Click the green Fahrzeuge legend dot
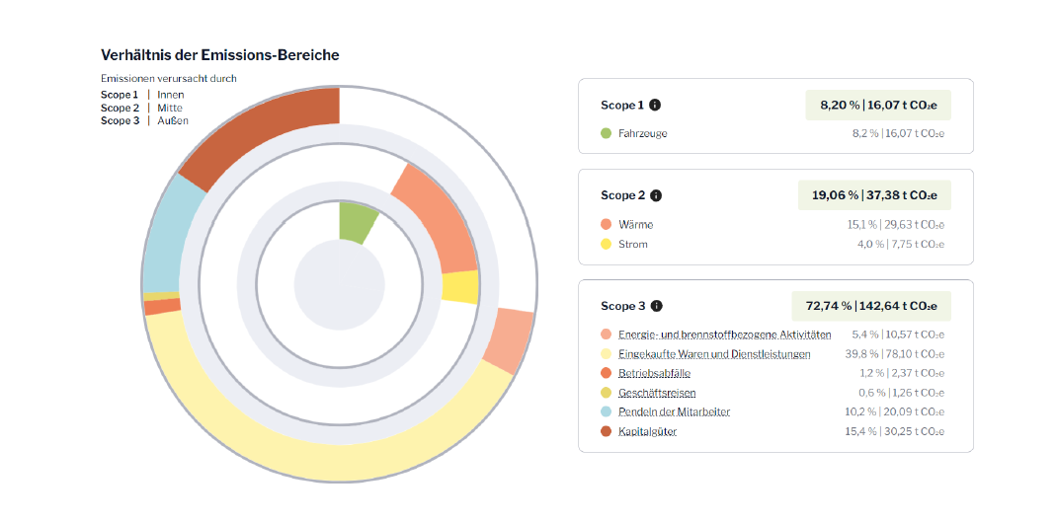The image size is (1057, 522). pos(606,133)
